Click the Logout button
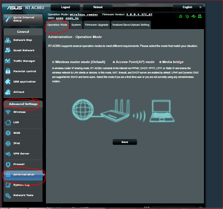 tap(65, 7)
